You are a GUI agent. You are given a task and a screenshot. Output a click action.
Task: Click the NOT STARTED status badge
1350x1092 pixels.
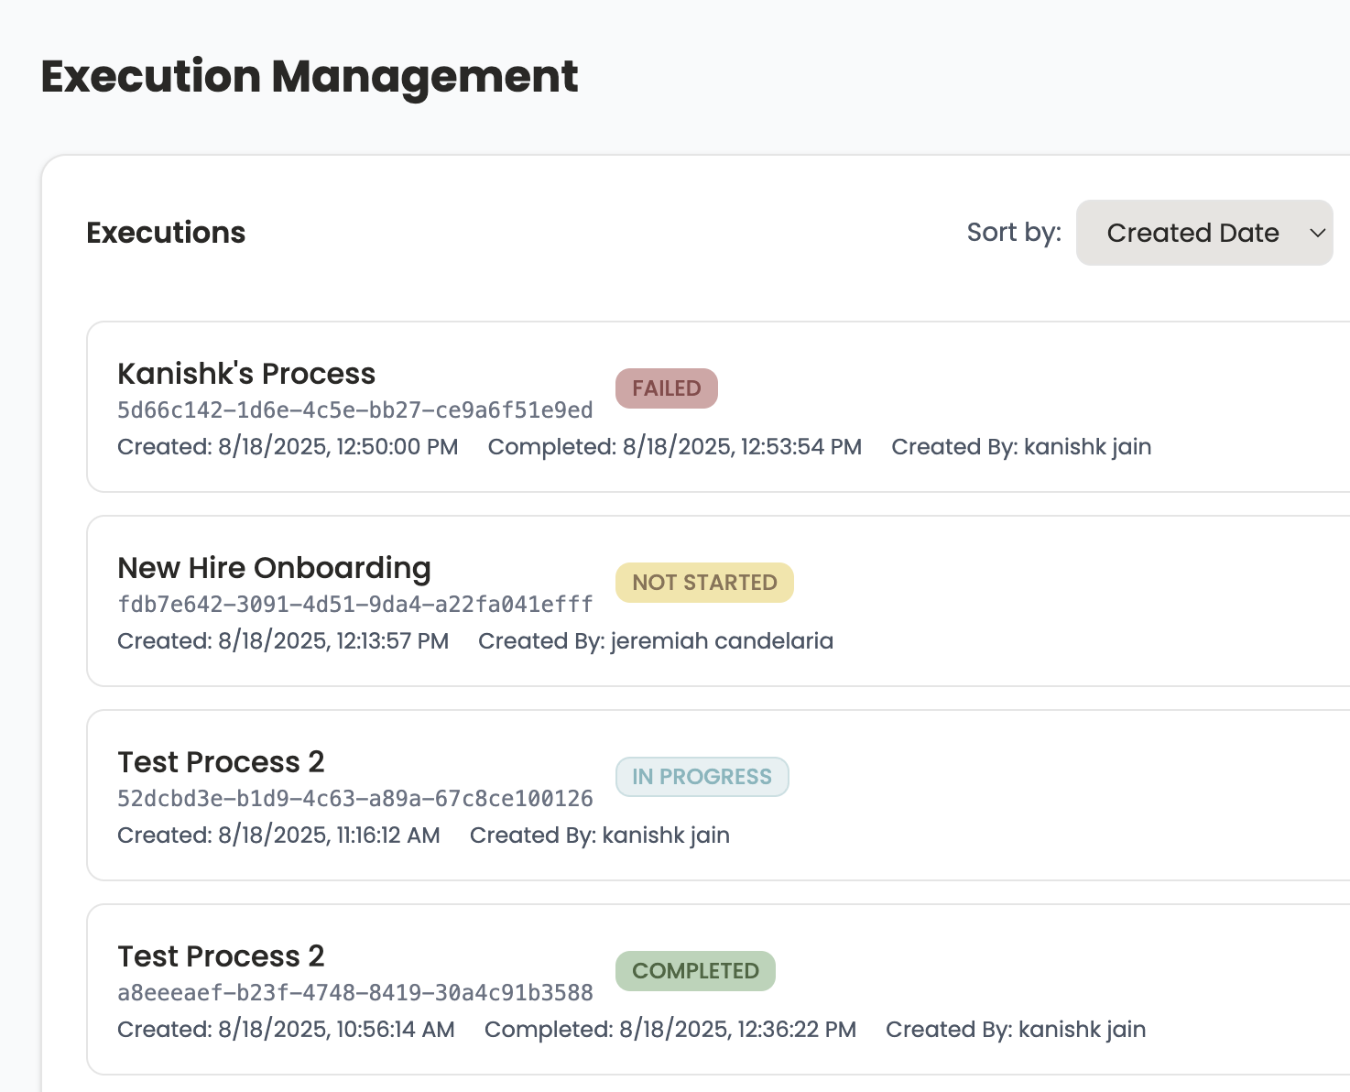[703, 583]
